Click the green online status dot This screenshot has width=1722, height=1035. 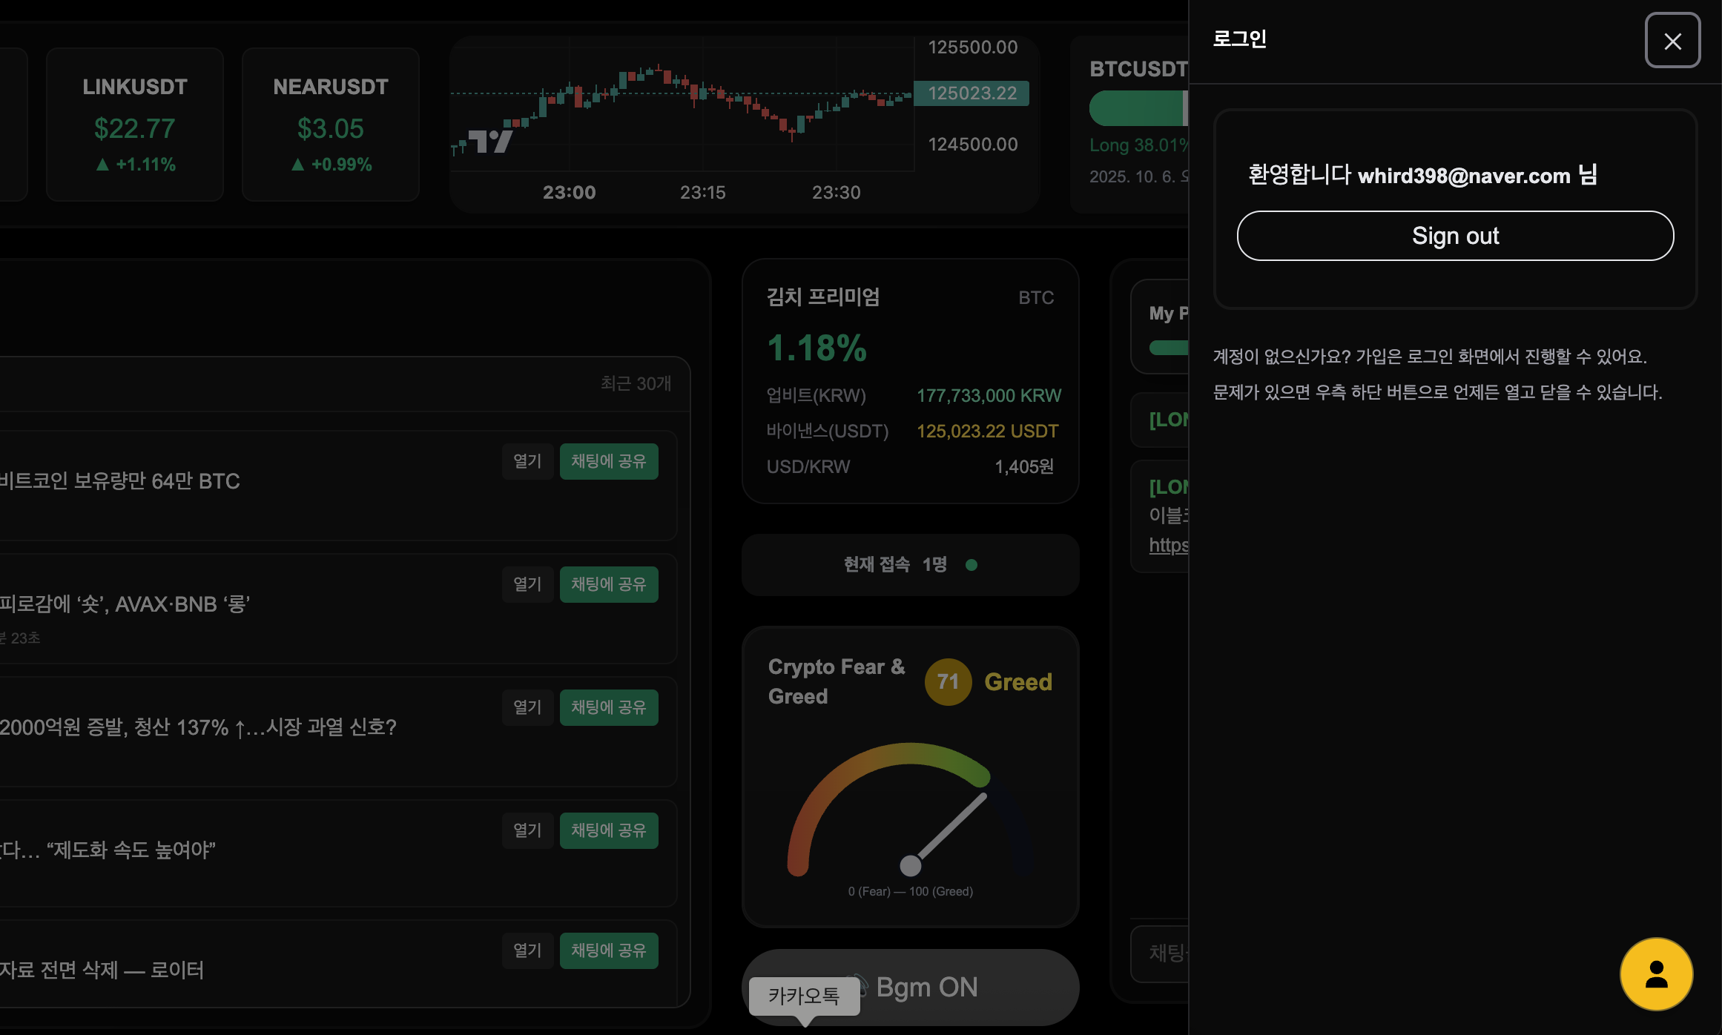click(971, 565)
